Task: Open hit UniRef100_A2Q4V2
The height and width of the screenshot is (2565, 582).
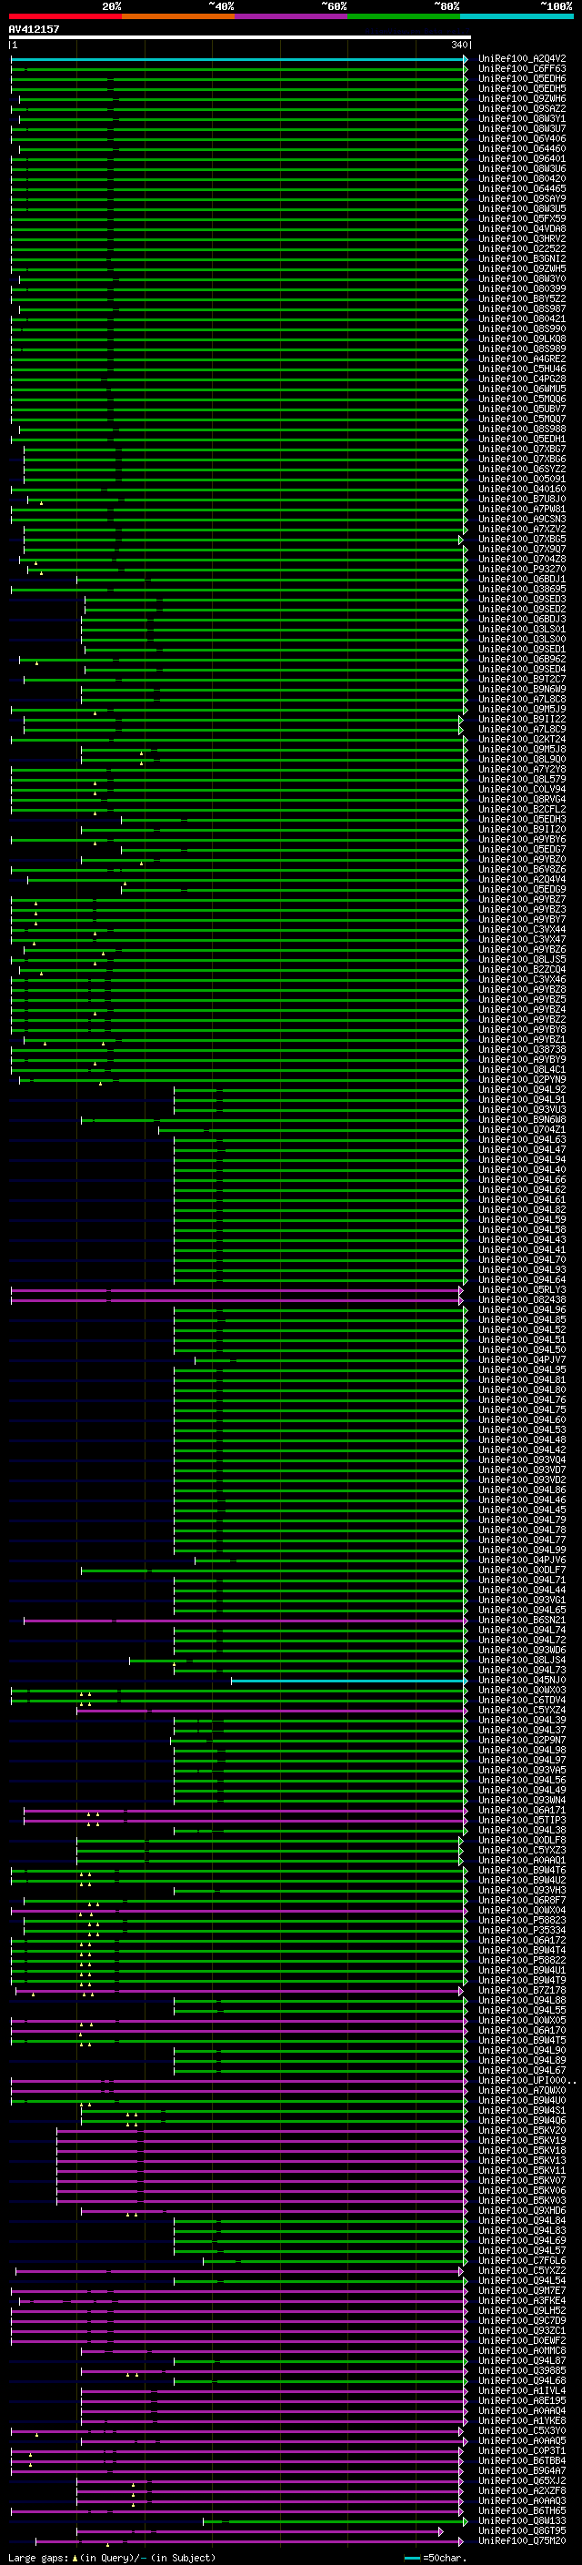Action: pyautogui.click(x=522, y=59)
